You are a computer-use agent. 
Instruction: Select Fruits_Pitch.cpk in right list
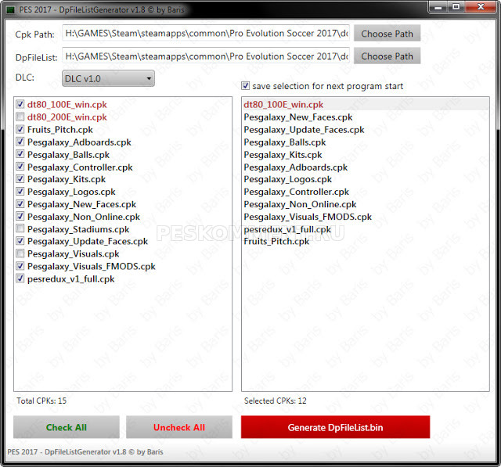366,241
